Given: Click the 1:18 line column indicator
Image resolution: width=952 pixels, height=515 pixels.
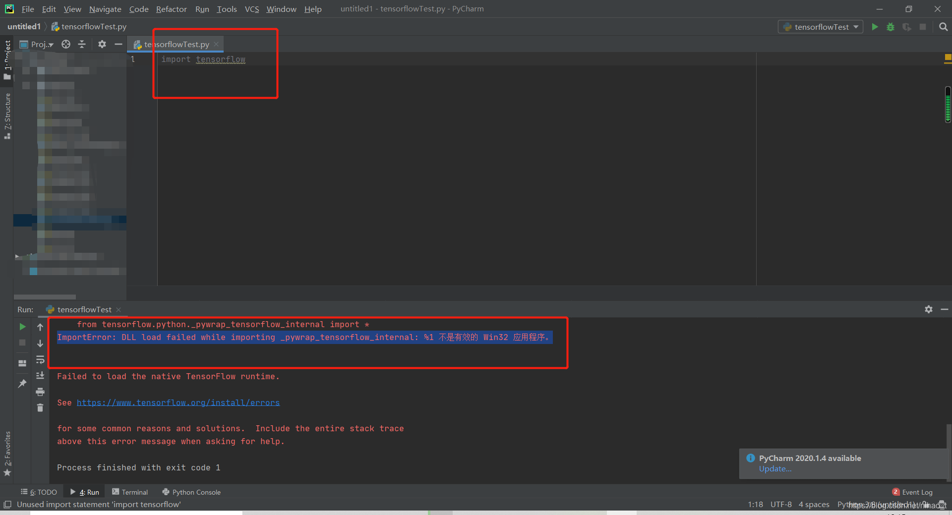Looking at the screenshot, I should pyautogui.click(x=755, y=504).
